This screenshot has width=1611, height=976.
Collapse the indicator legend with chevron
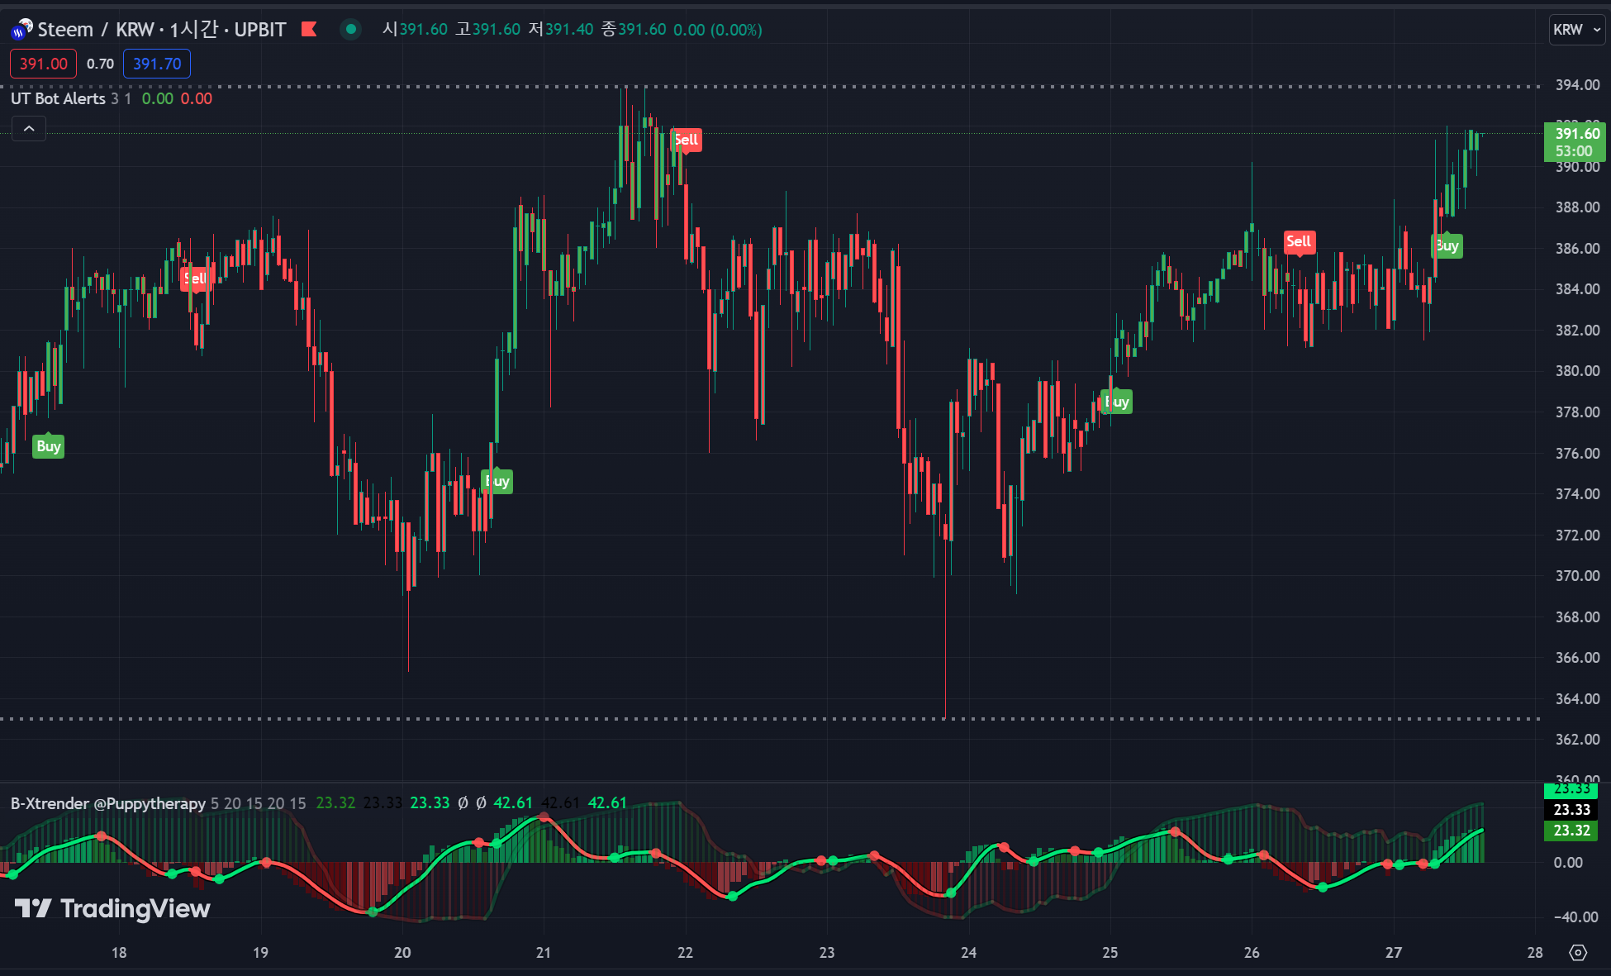coord(29,129)
